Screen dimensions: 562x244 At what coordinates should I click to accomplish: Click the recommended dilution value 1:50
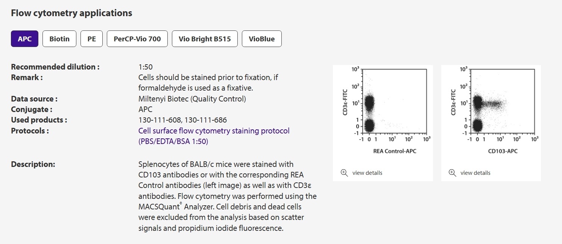(x=146, y=67)
